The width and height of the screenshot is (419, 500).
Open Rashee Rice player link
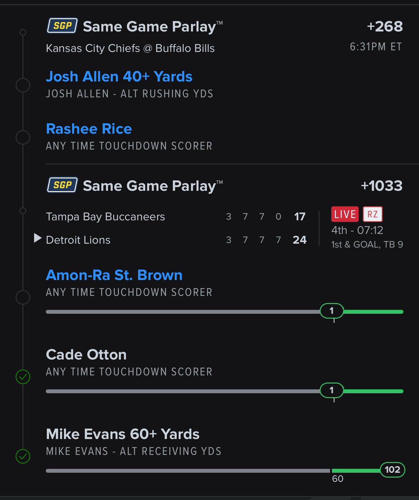tap(89, 129)
